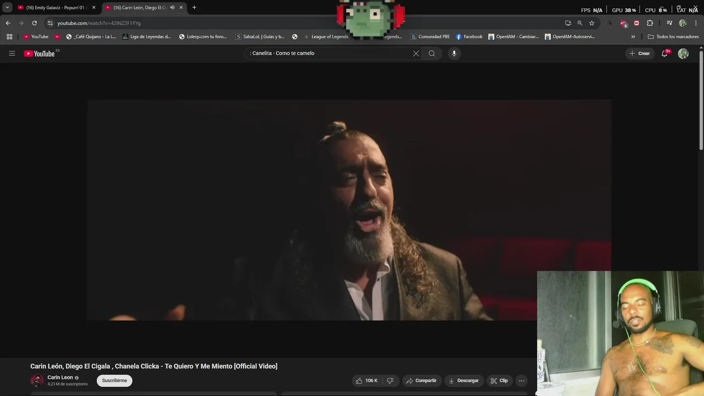Open a new browser tab
The image size is (704, 396).
pyautogui.click(x=194, y=8)
